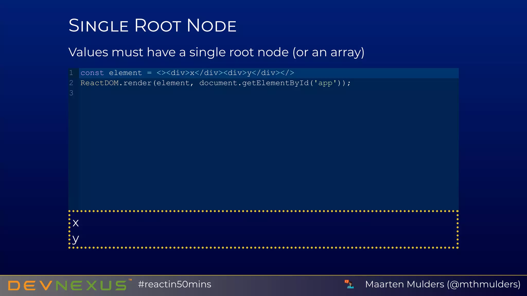
Task: Click the rendered output 'y'
Action: click(76, 239)
